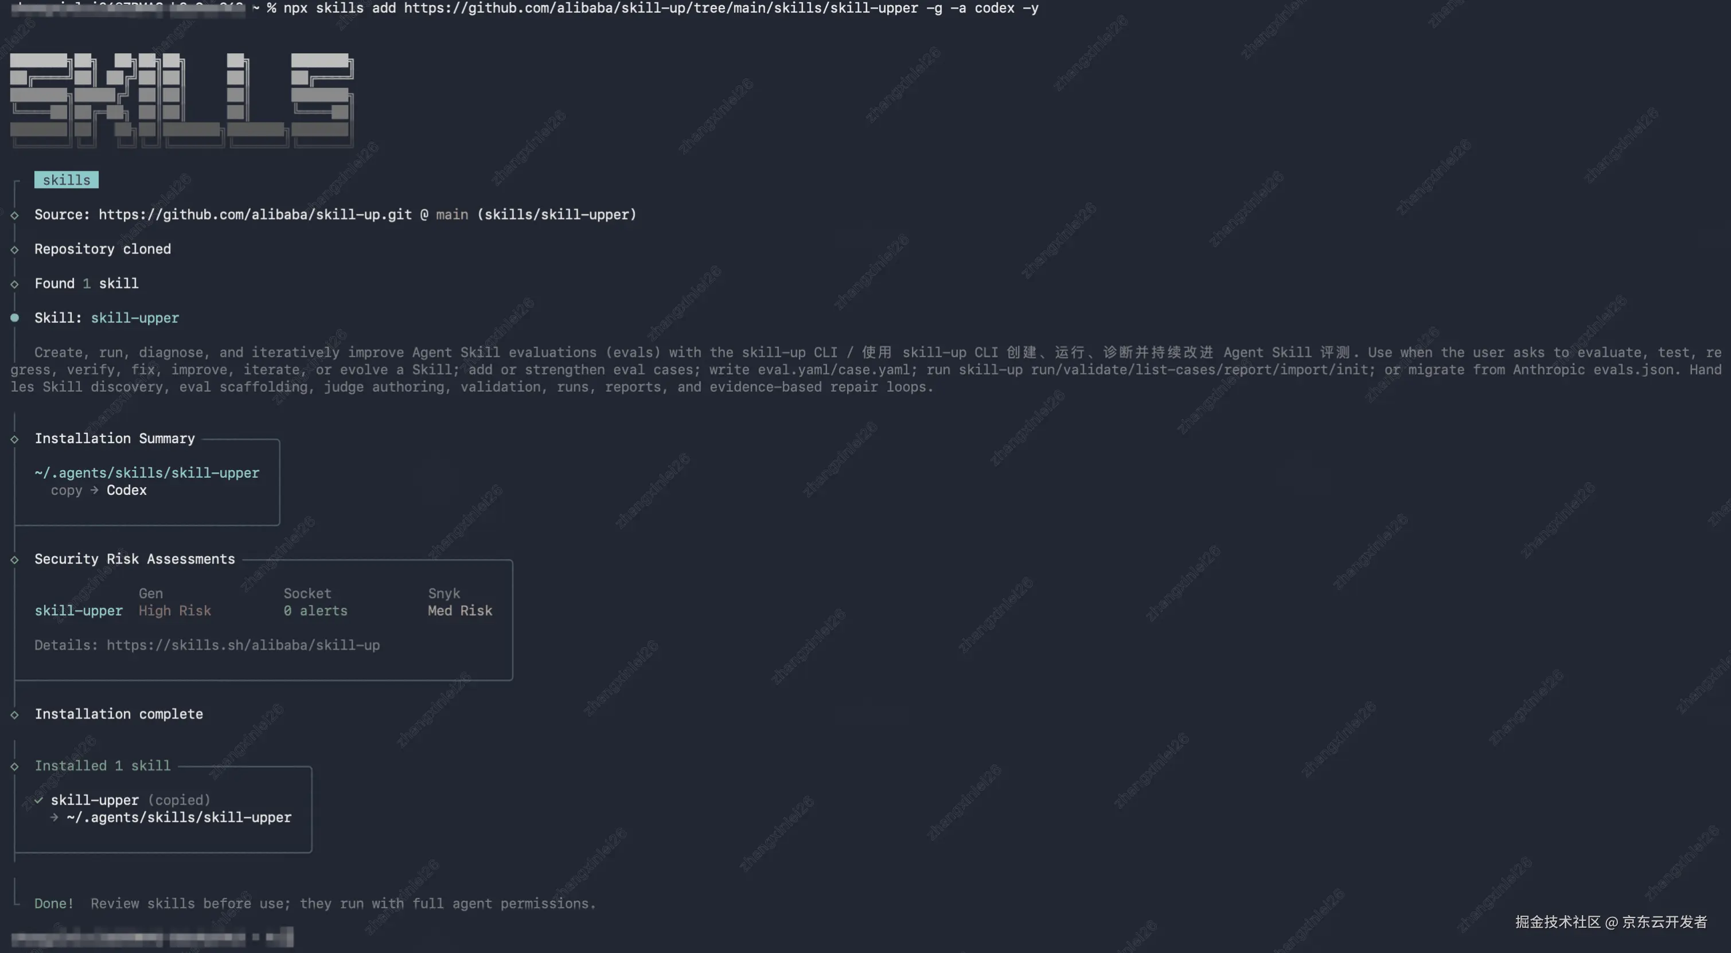Screen dimensions: 1731x953
Task: Click the check mark before "skill-upper (copied)"
Action: [39, 800]
